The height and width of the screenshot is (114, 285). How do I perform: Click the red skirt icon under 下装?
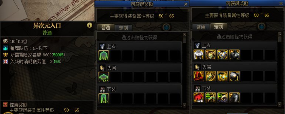point(199,98)
